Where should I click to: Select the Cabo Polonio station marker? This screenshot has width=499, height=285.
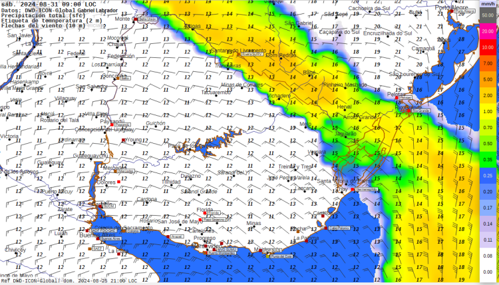coord(326,228)
